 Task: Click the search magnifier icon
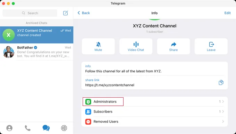coord(24,13)
